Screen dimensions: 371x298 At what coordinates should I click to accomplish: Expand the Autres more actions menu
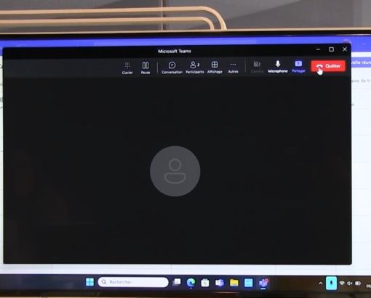233,68
